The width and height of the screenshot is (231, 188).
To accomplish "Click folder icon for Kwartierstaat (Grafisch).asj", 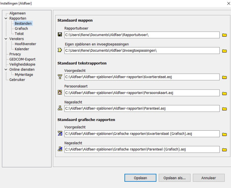I will coord(224,134).
